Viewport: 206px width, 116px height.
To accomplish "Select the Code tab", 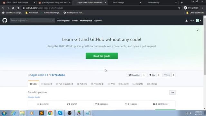I will click(x=33, y=84).
